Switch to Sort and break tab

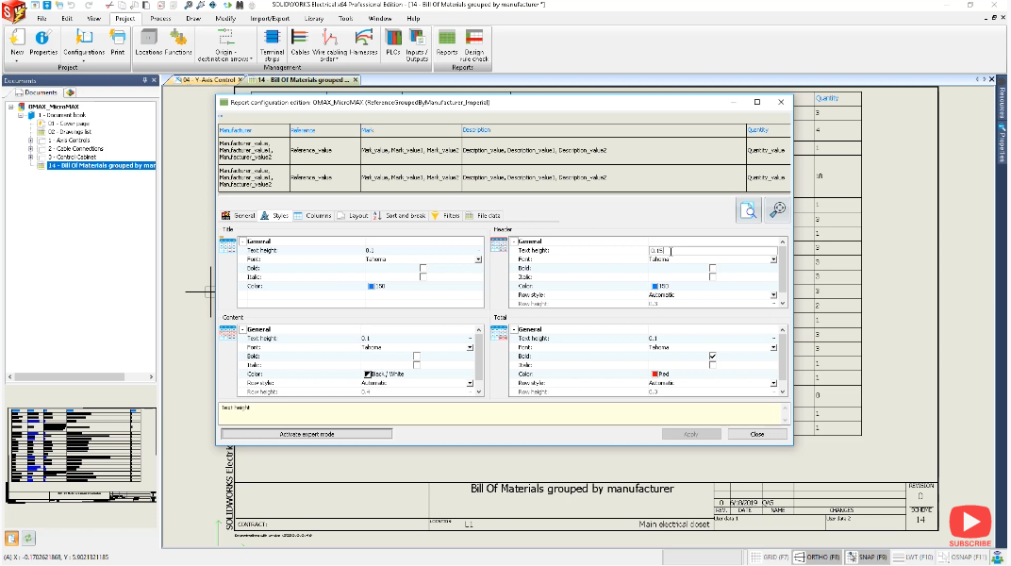click(x=400, y=216)
